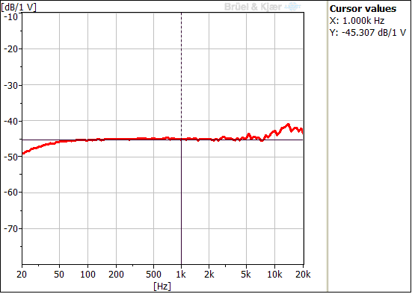Click the 2k frequency axis label
412x294 pixels.
pos(209,275)
